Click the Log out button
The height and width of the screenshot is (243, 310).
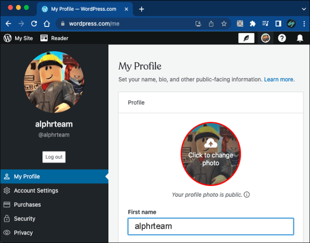coord(54,157)
